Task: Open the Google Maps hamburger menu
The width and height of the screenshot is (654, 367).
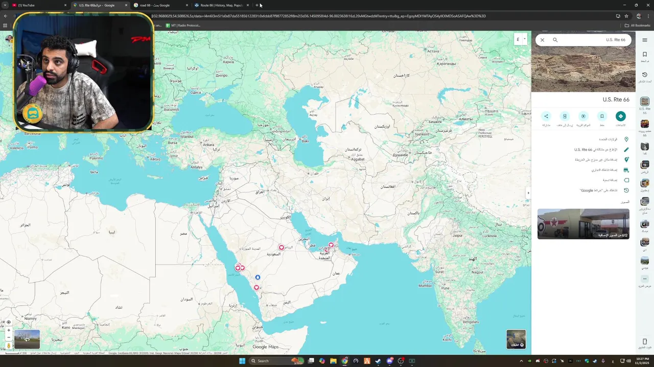Action: [645, 40]
